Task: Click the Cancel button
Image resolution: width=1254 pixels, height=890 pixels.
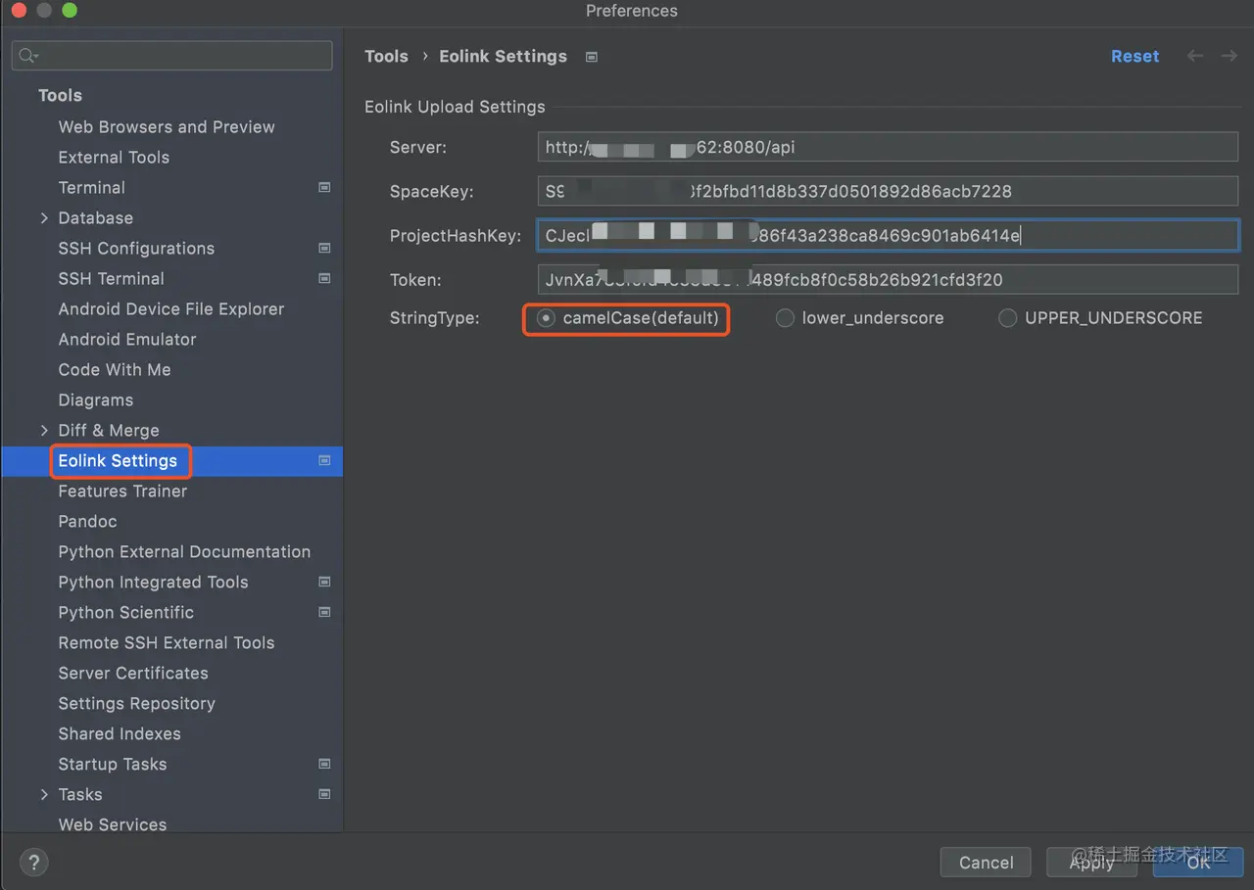Action: (x=986, y=863)
